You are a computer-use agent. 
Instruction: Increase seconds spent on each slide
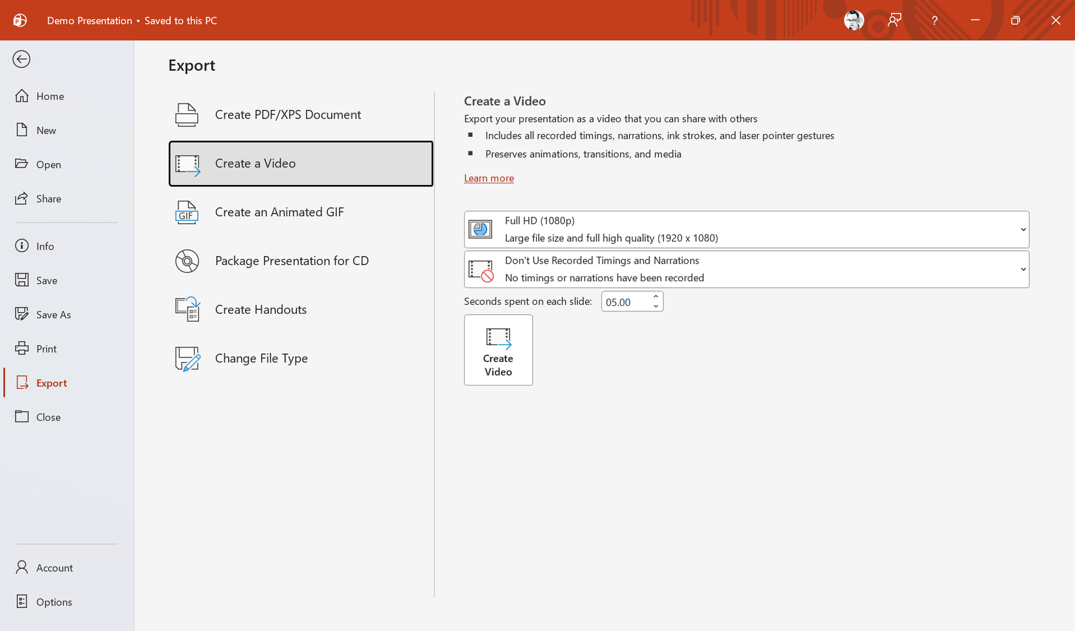655,297
